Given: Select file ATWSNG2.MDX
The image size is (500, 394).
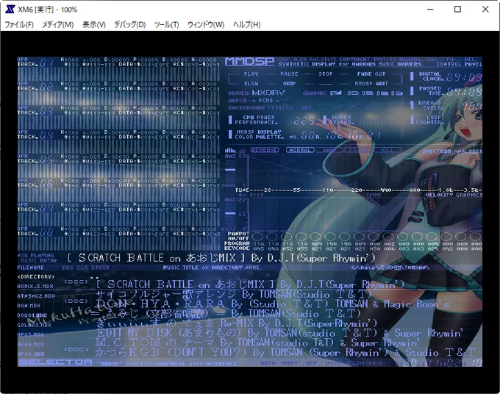Looking at the screenshot, I should point(36,296).
